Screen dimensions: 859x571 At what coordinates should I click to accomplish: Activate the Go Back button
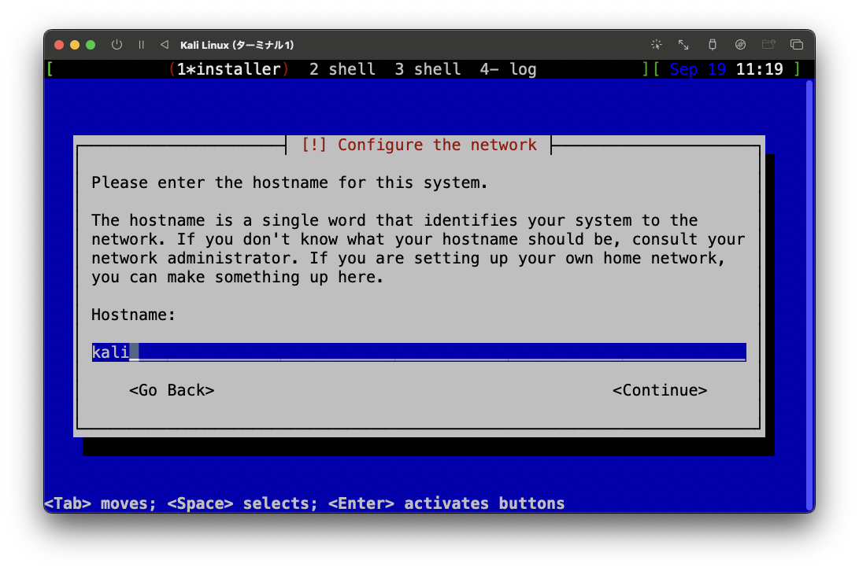click(x=172, y=389)
